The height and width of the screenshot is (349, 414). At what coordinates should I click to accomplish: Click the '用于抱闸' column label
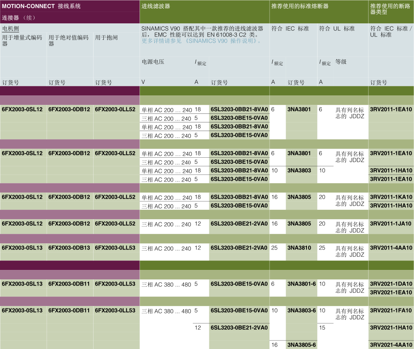106,37
